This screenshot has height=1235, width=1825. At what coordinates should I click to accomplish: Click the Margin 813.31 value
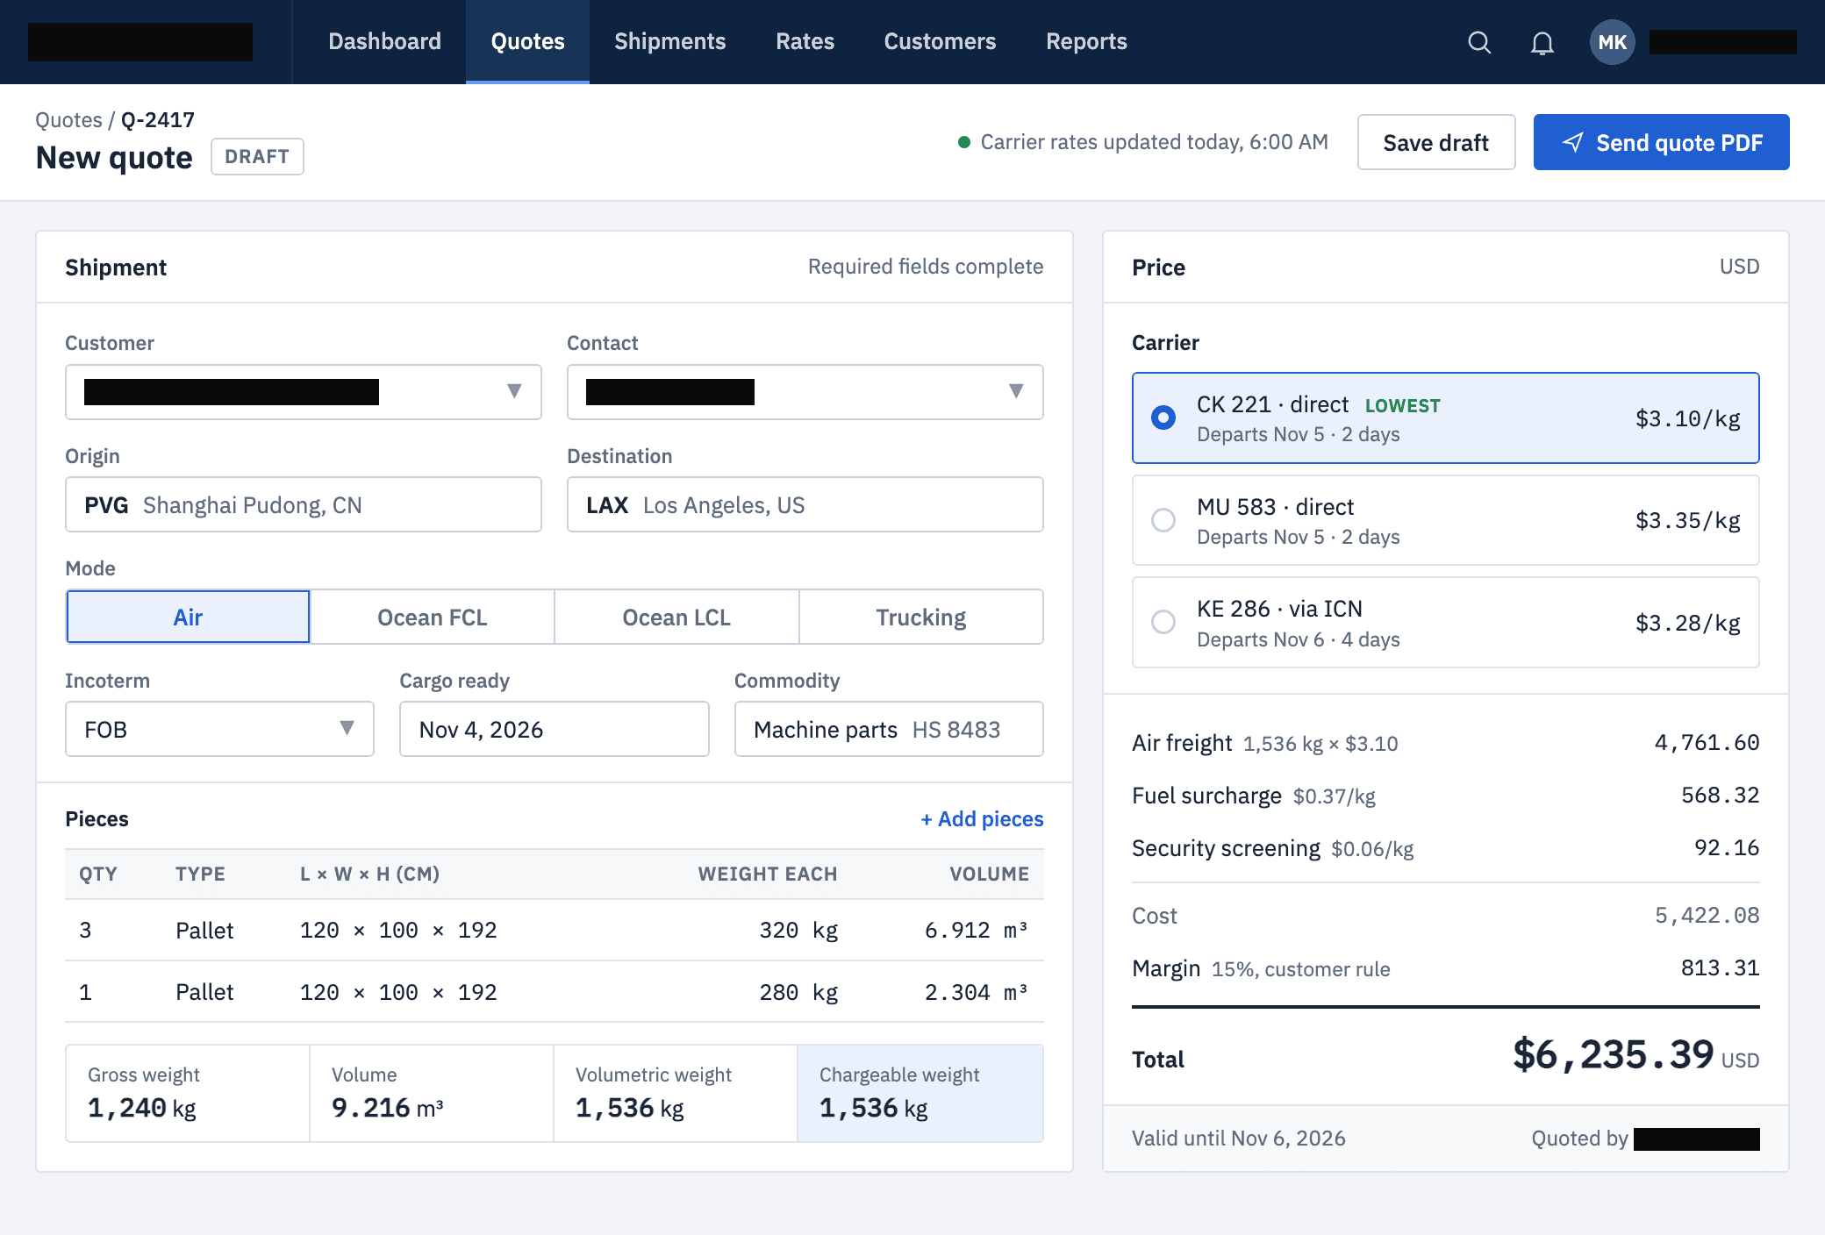coord(1720,967)
